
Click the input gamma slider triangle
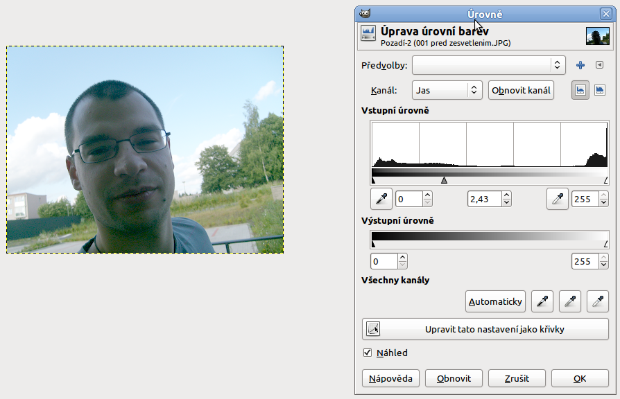444,180
